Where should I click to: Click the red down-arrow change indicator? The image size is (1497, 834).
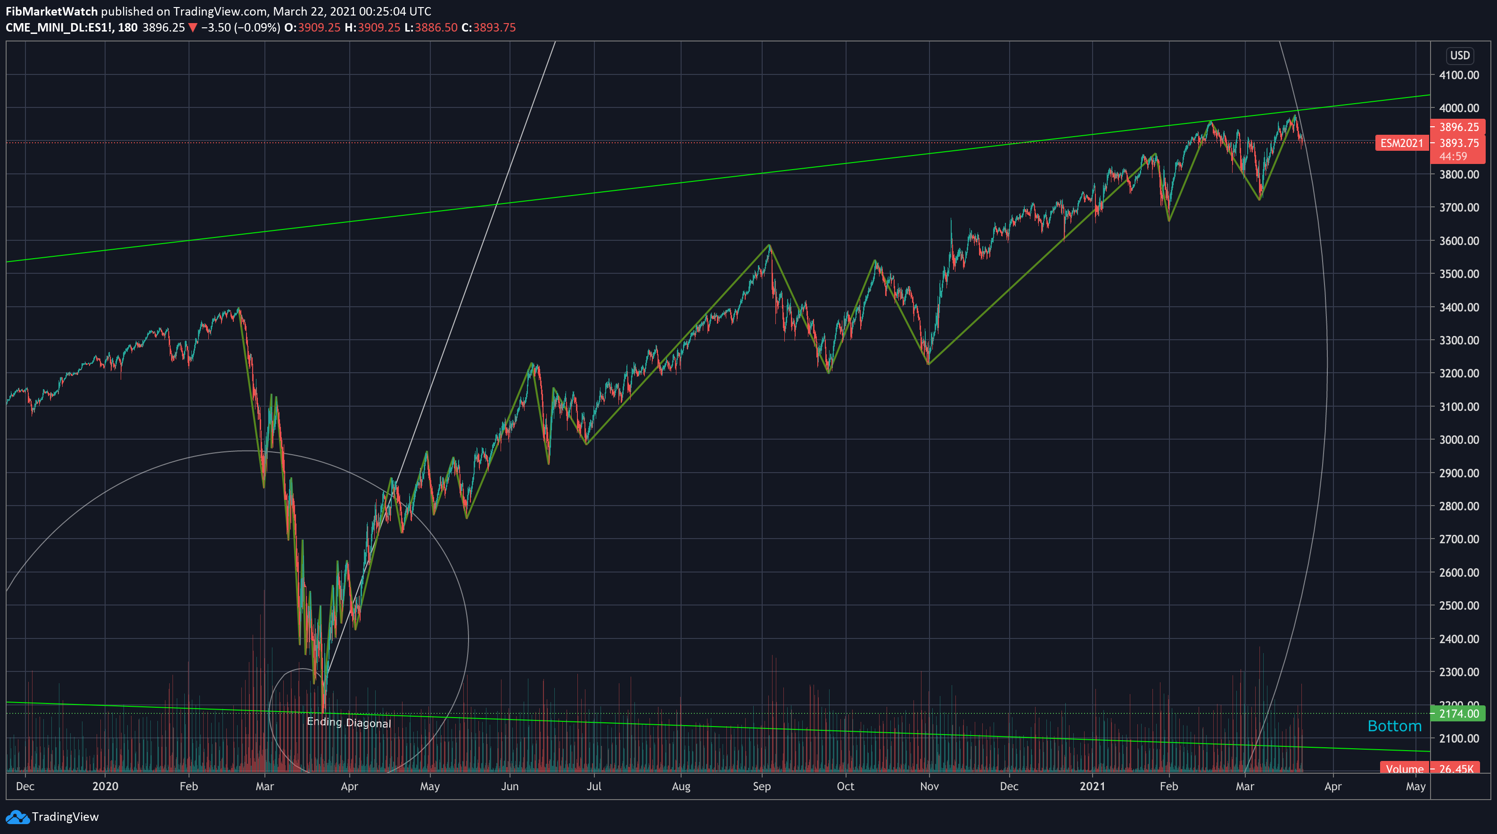tap(193, 28)
